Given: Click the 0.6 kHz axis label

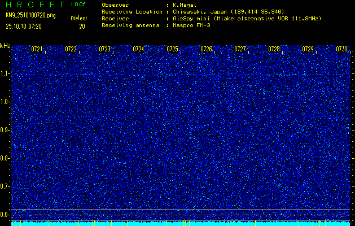Looking at the screenshot, I should pyautogui.click(x=5, y=214).
